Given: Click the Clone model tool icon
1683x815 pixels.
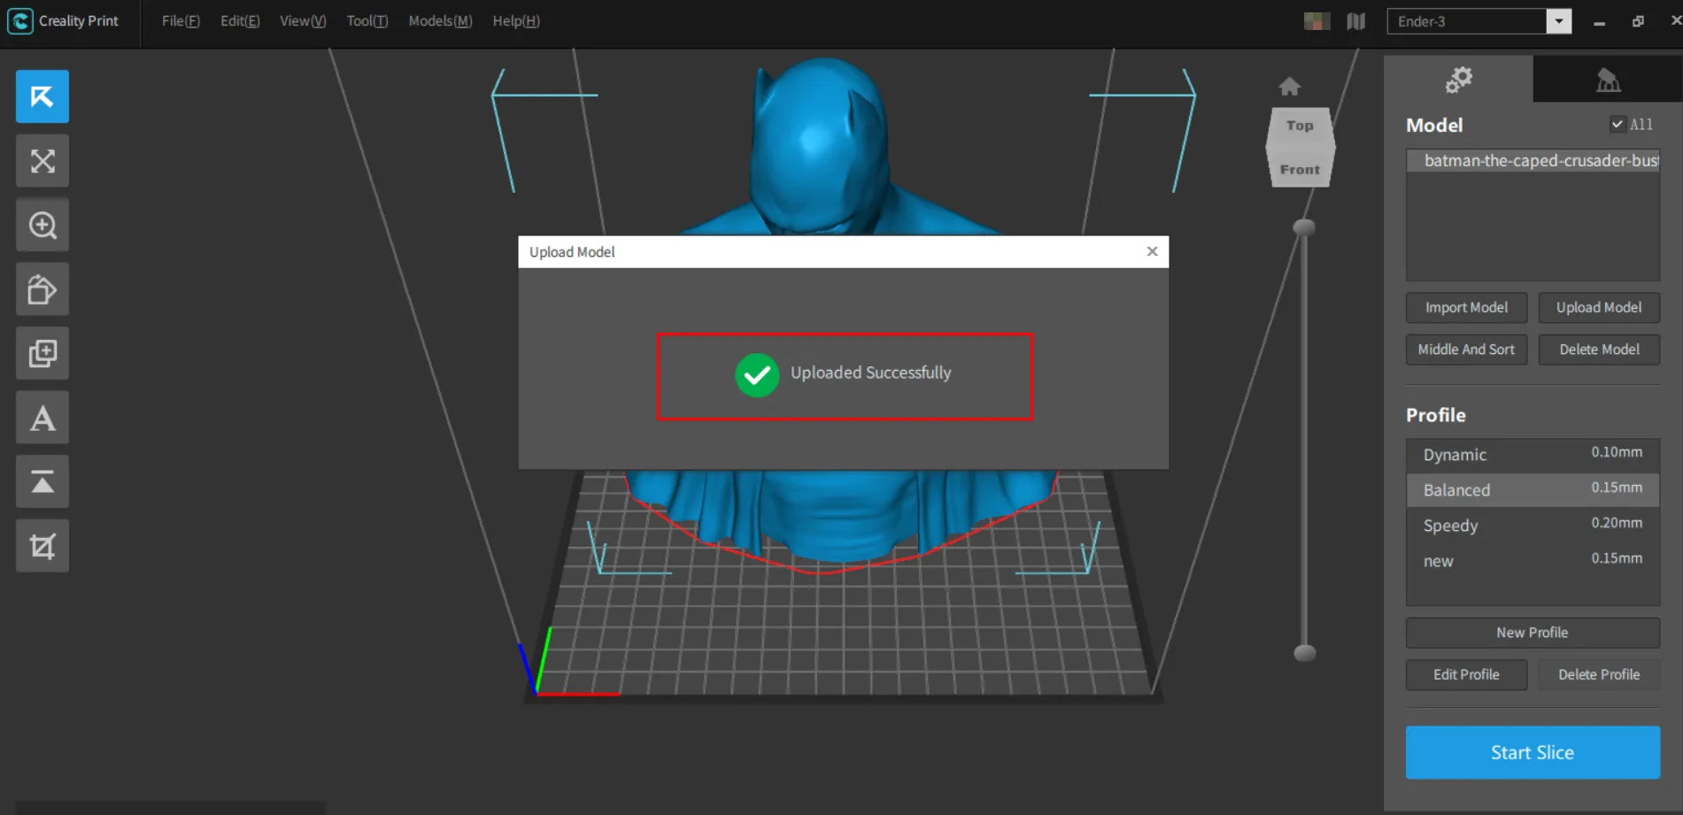Looking at the screenshot, I should coord(42,353).
